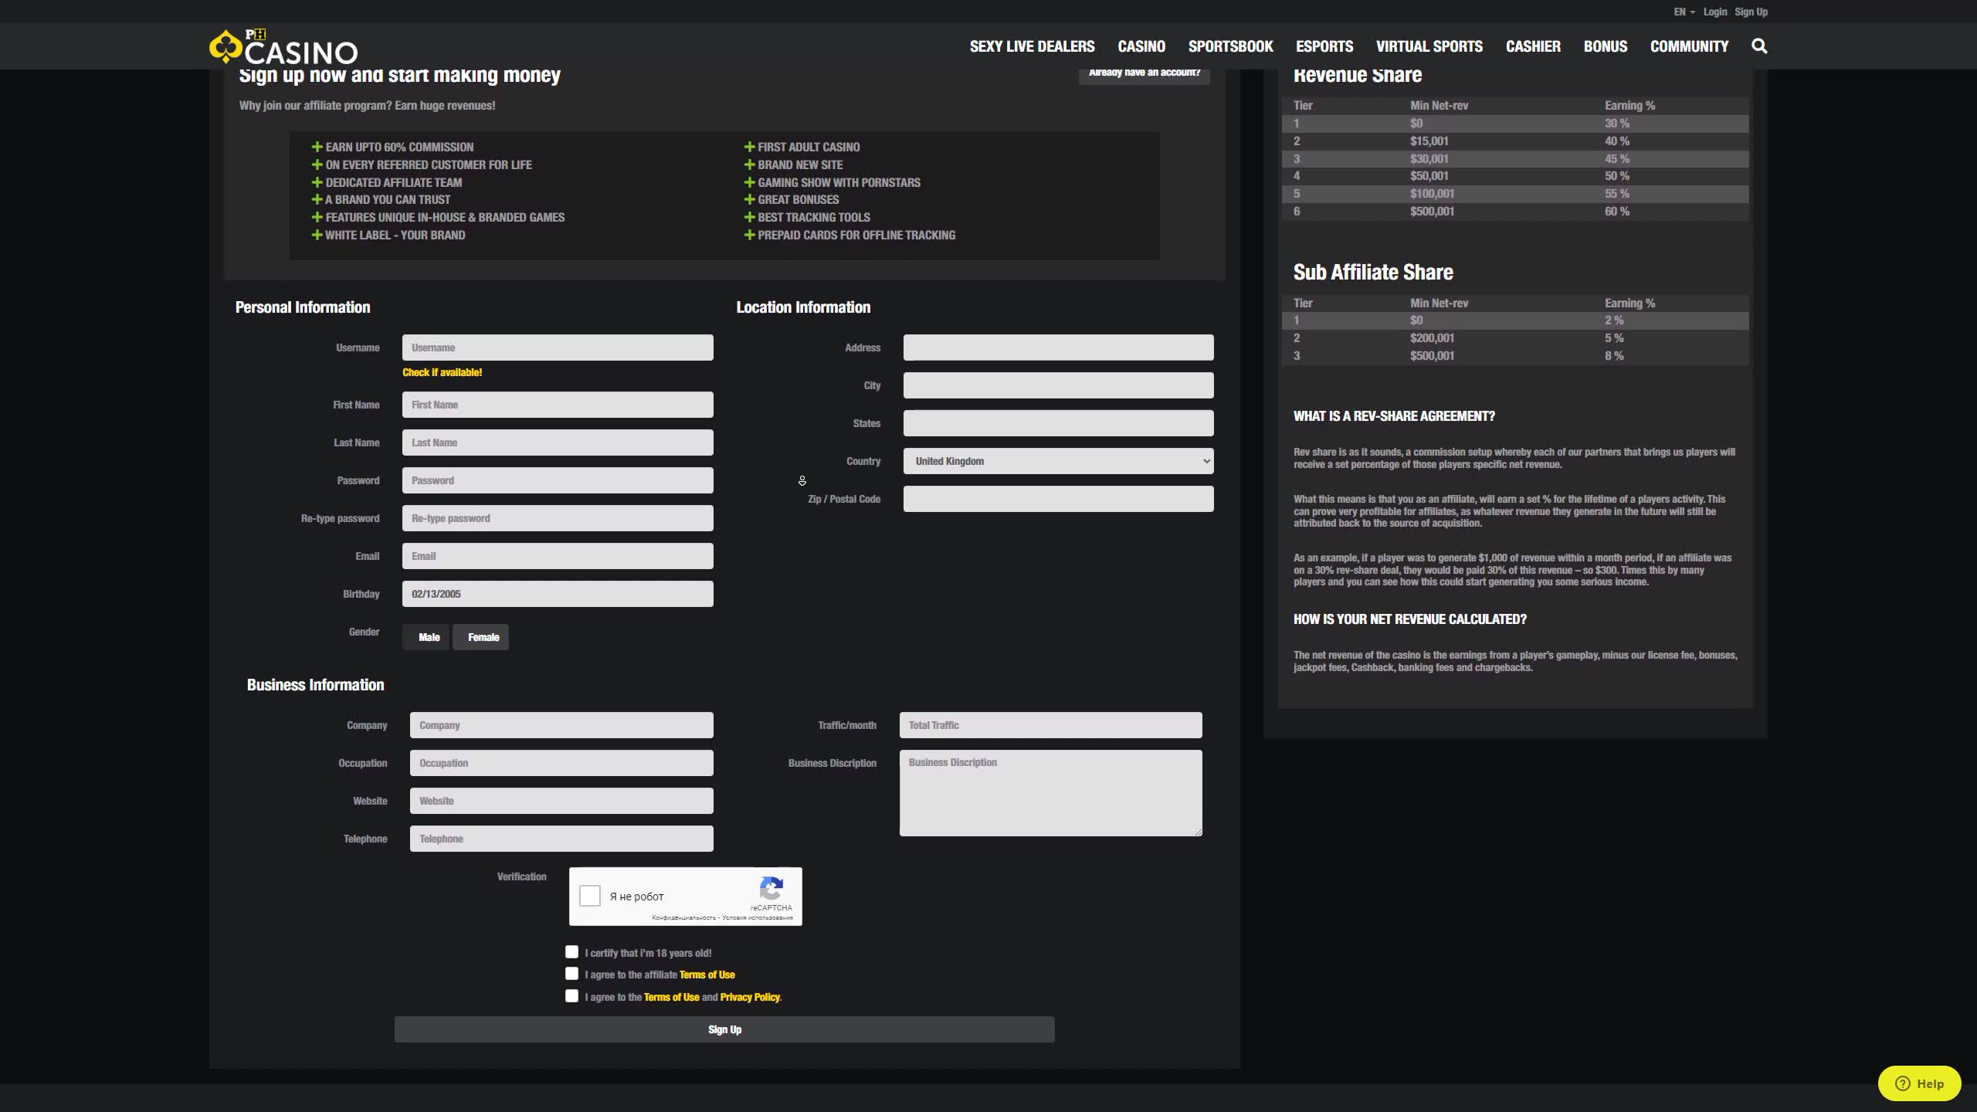The width and height of the screenshot is (1977, 1112).
Task: Click the reCAPTCHA logo icon
Action: tap(771, 888)
